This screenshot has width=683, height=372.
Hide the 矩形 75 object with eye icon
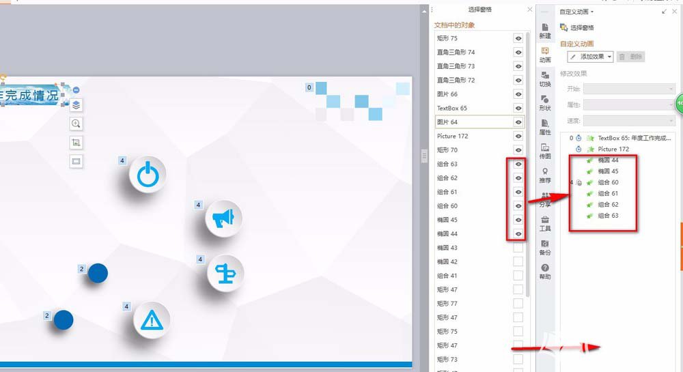point(518,38)
